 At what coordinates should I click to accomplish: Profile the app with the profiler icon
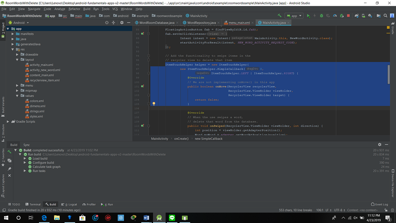[335, 16]
